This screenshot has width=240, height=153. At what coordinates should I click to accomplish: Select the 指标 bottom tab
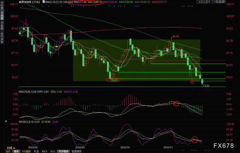coord(8,151)
